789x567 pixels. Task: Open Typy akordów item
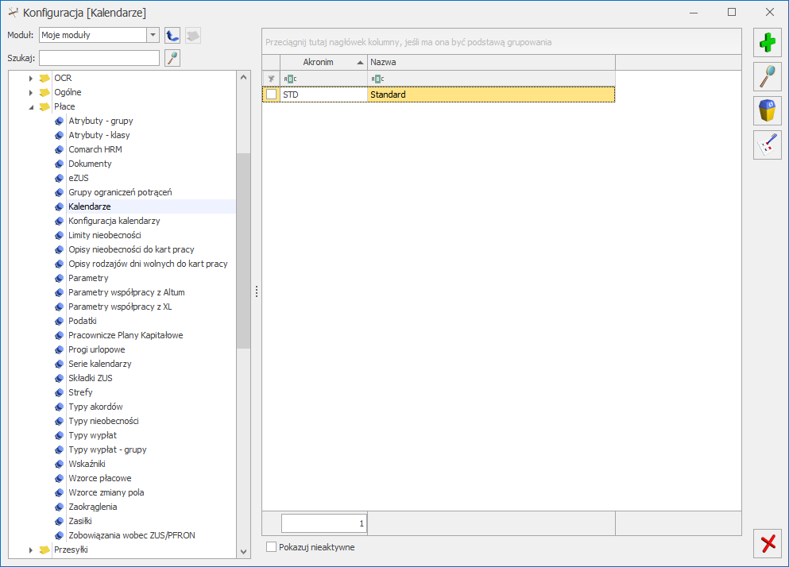[95, 407]
